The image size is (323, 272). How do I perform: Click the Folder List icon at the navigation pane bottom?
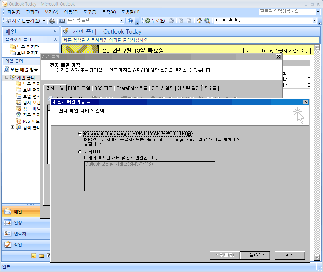[41, 256]
